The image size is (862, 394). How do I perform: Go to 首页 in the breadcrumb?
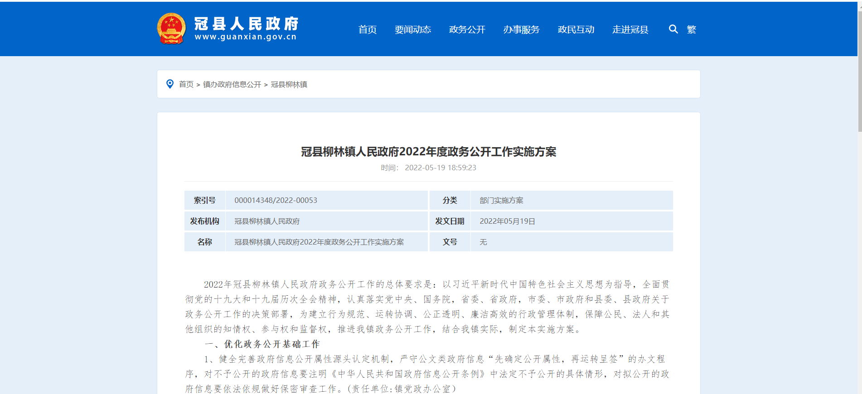click(x=186, y=84)
